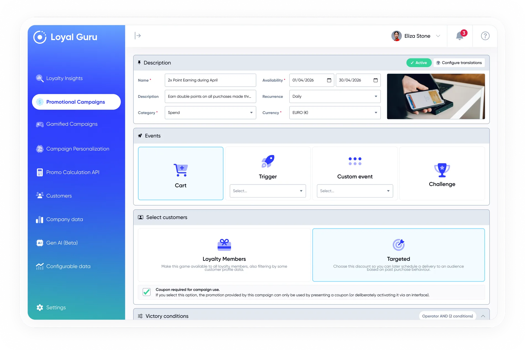525x350 pixels.
Task: Open the help question mark icon
Action: 485,36
